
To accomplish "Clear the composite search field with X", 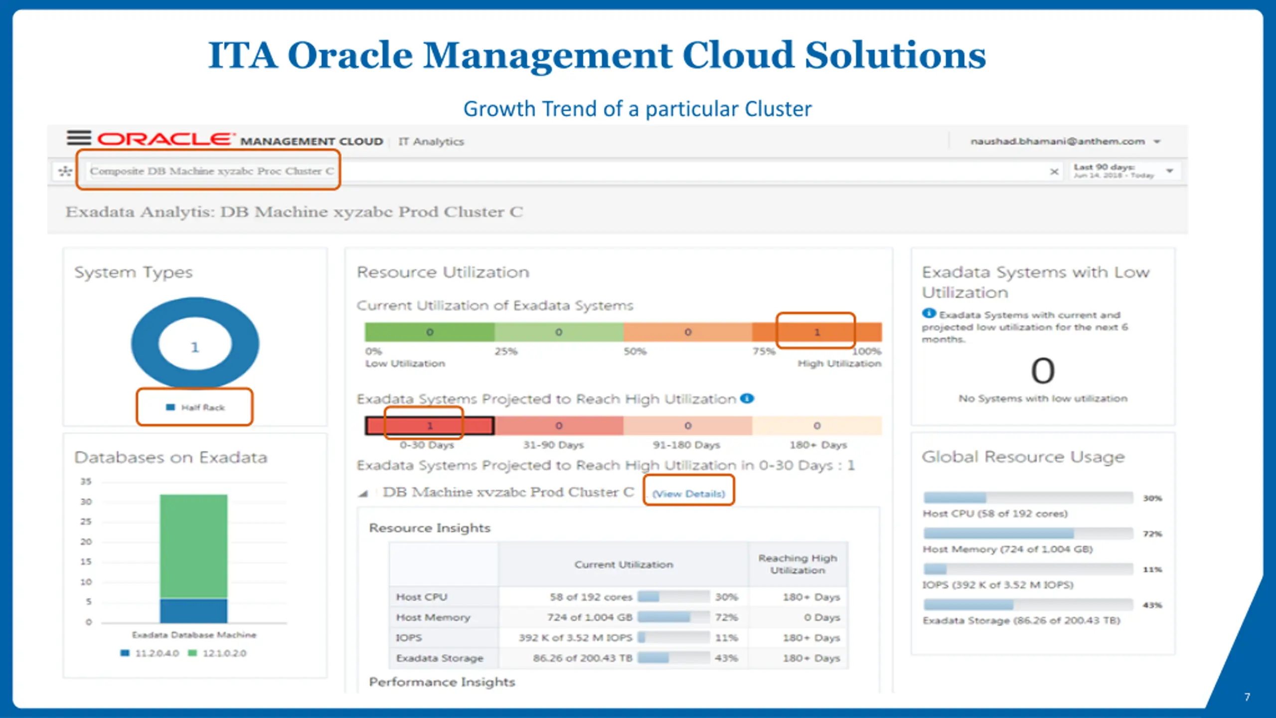I will 1054,172.
